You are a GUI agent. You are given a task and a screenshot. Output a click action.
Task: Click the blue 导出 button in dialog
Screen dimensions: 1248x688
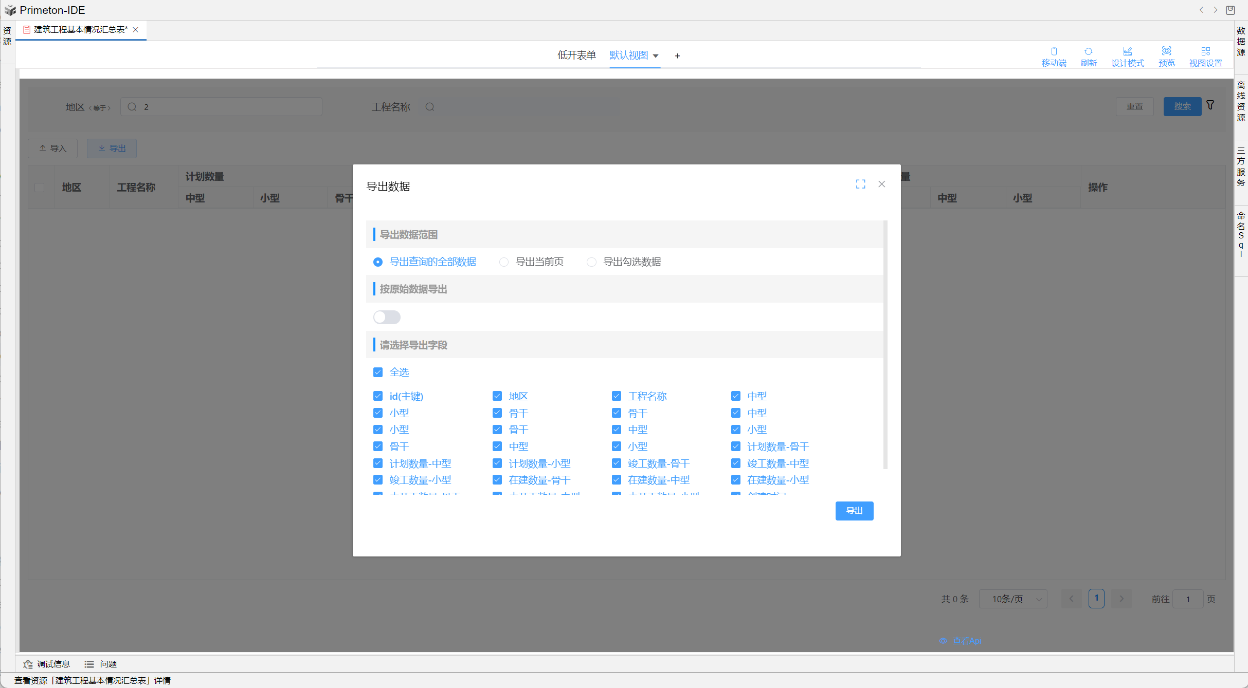(854, 511)
